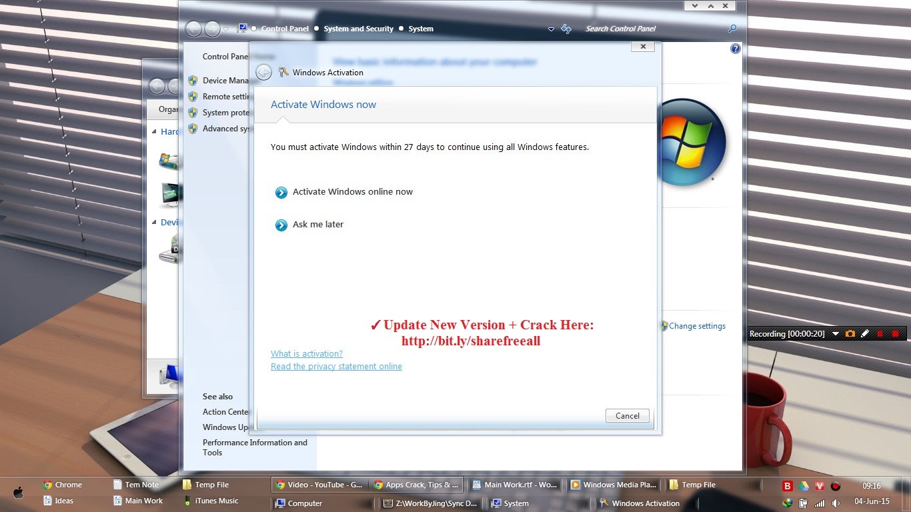The width and height of the screenshot is (911, 512).
Task: Collapse the Hard Disk group in Computer window
Action: (155, 132)
